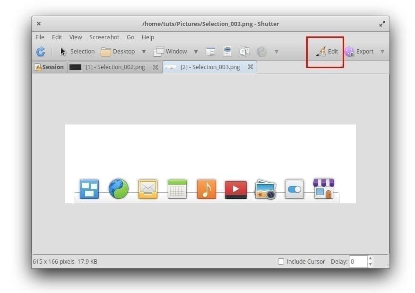Open the Go menu

(x=130, y=37)
